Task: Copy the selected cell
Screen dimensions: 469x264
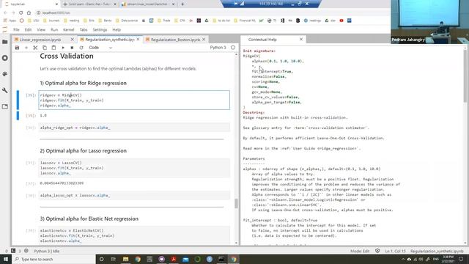Action: click(45, 48)
